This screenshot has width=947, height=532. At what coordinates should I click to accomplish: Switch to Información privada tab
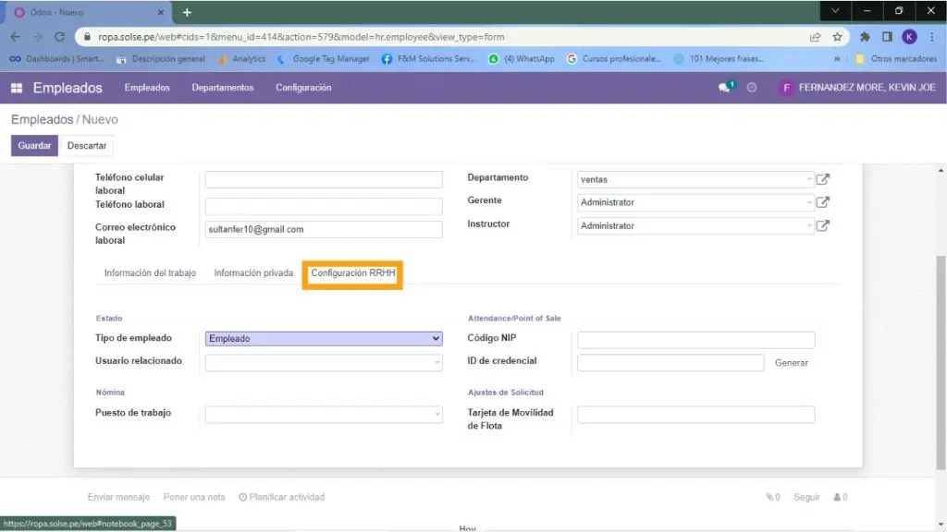point(253,273)
